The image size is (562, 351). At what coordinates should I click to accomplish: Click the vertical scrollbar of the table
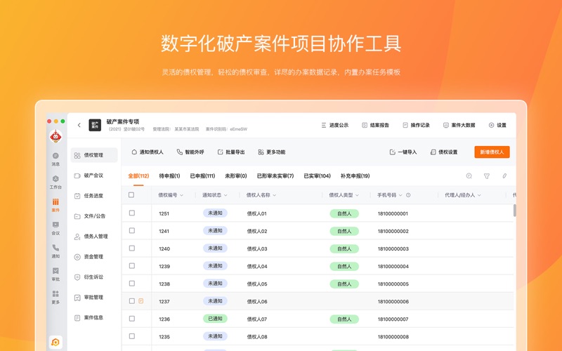coord(514,210)
